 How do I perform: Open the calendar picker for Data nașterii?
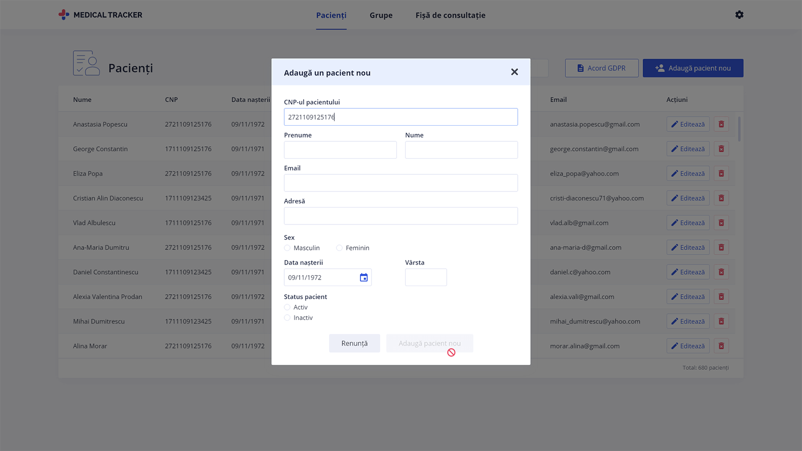click(364, 277)
